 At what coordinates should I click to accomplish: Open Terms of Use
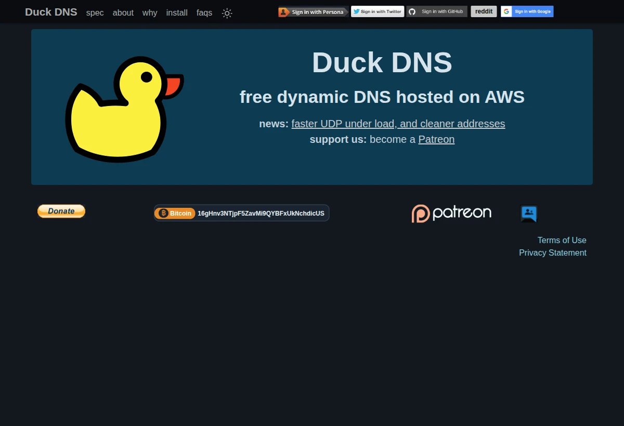coord(562,240)
